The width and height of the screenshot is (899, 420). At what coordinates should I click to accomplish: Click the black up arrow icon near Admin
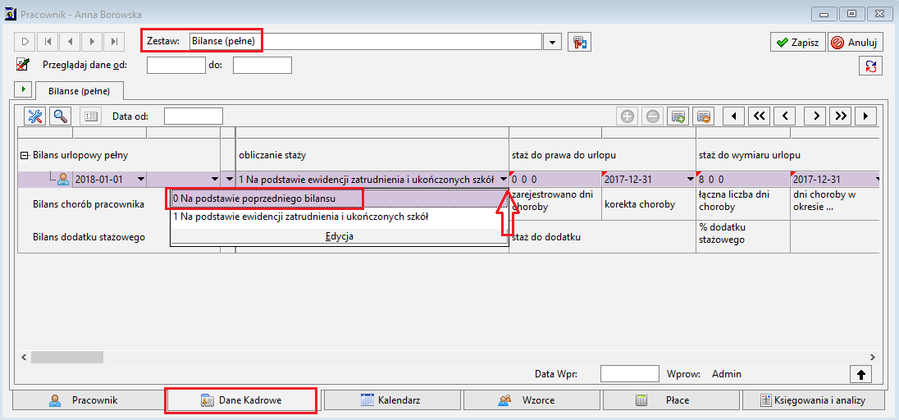click(860, 374)
